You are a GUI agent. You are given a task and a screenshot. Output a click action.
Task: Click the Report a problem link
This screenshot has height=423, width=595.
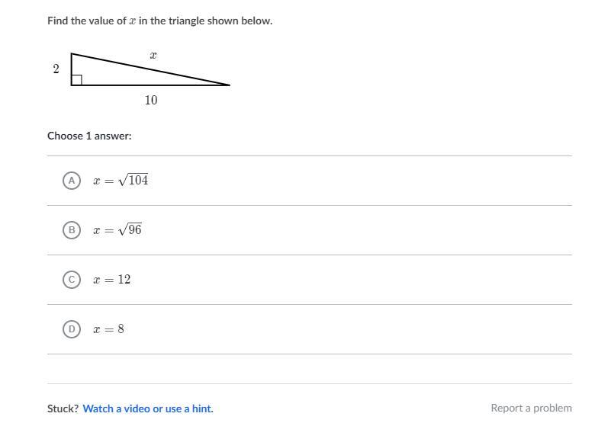click(x=531, y=409)
